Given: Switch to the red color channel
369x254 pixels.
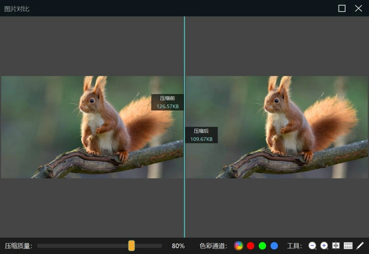Looking at the screenshot, I should pos(250,246).
